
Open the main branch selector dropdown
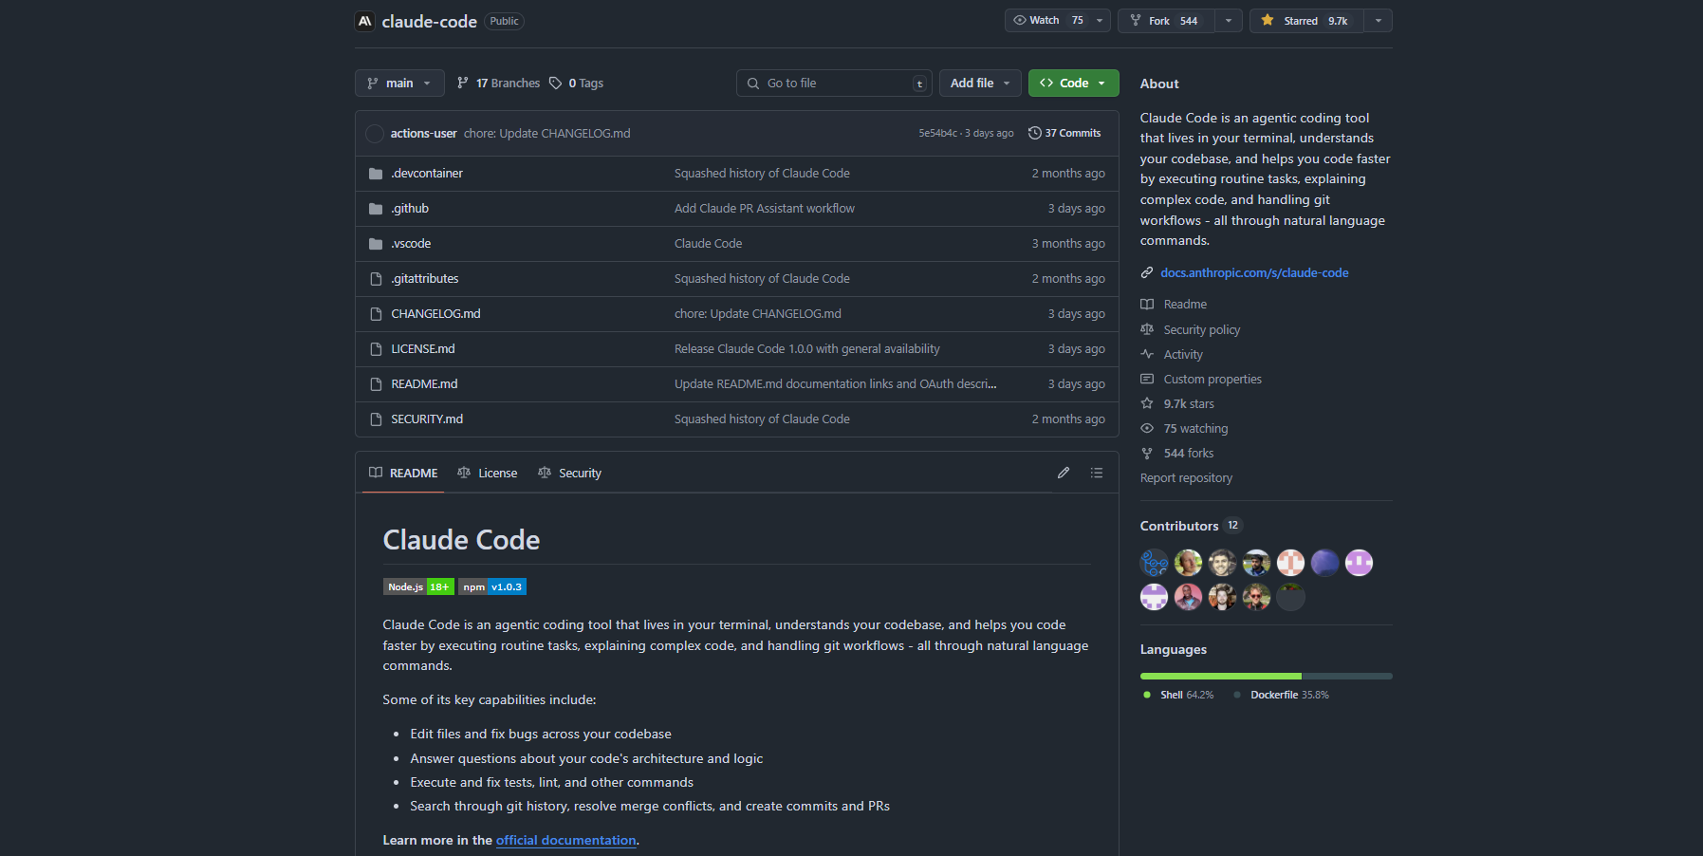[x=399, y=84]
